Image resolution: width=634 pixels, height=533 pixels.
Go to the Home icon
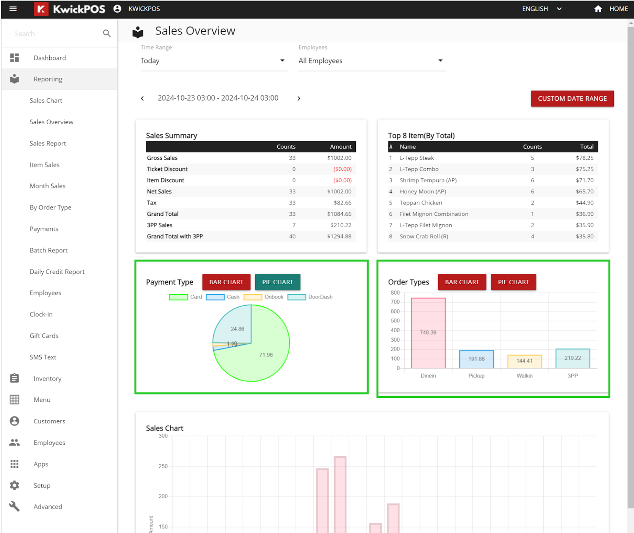(x=598, y=9)
